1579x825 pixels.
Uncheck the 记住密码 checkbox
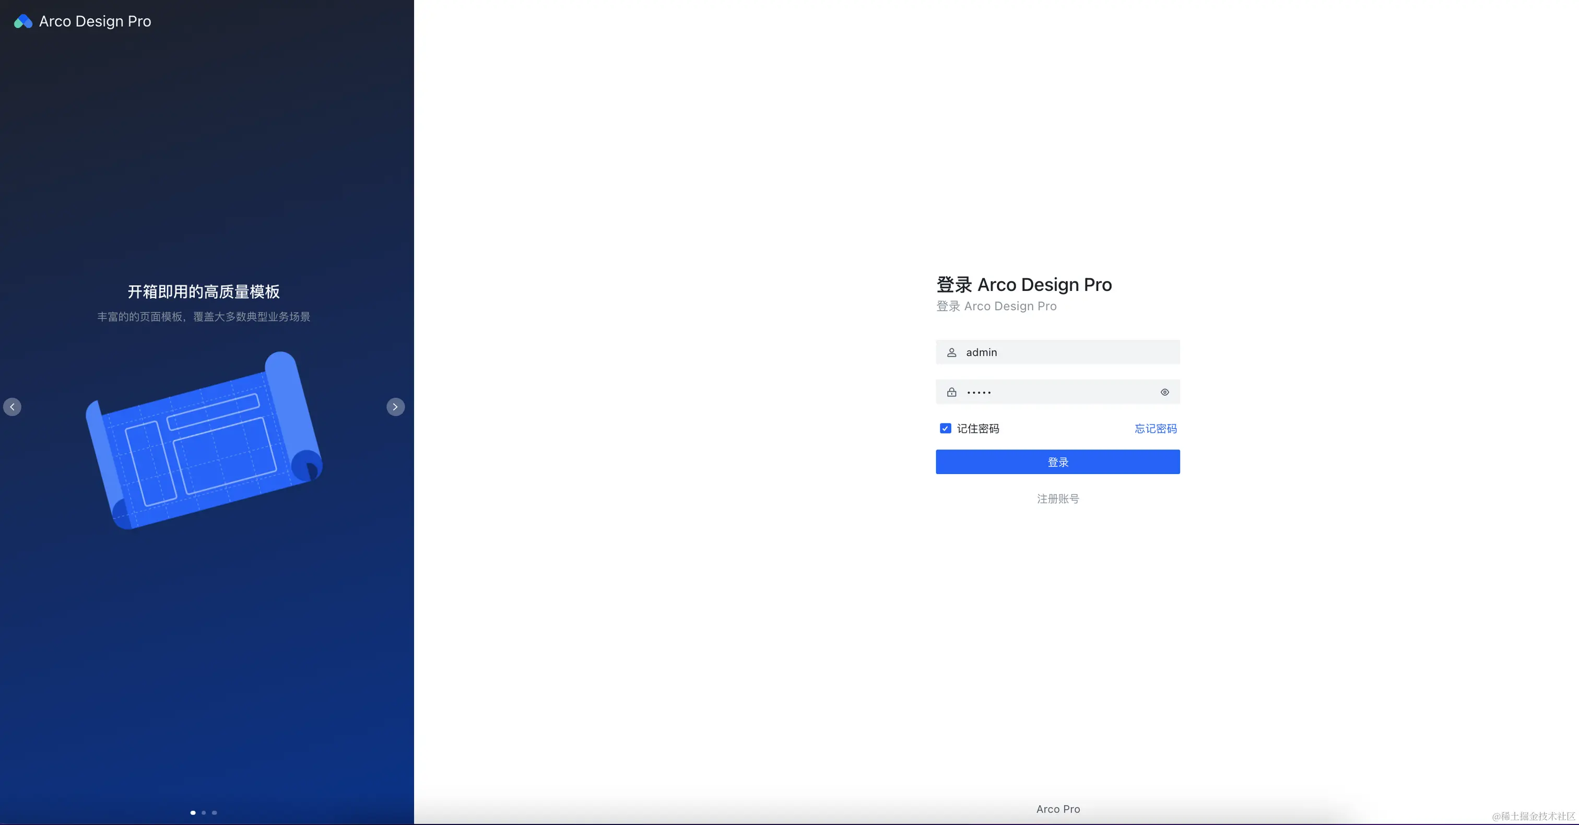coord(945,429)
